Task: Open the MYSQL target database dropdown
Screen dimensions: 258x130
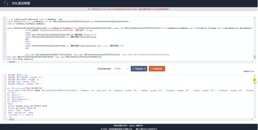Action: click(x=121, y=69)
